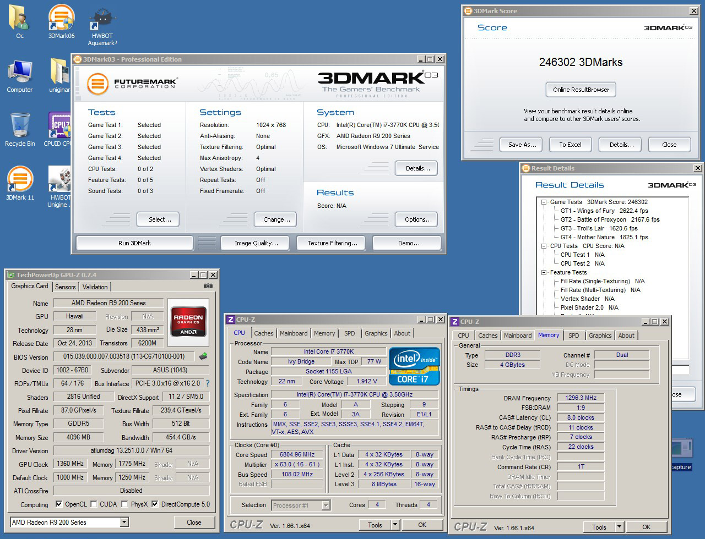Open the AMD Radeon R9 200 Series dropdown
The height and width of the screenshot is (539, 705).
[124, 522]
